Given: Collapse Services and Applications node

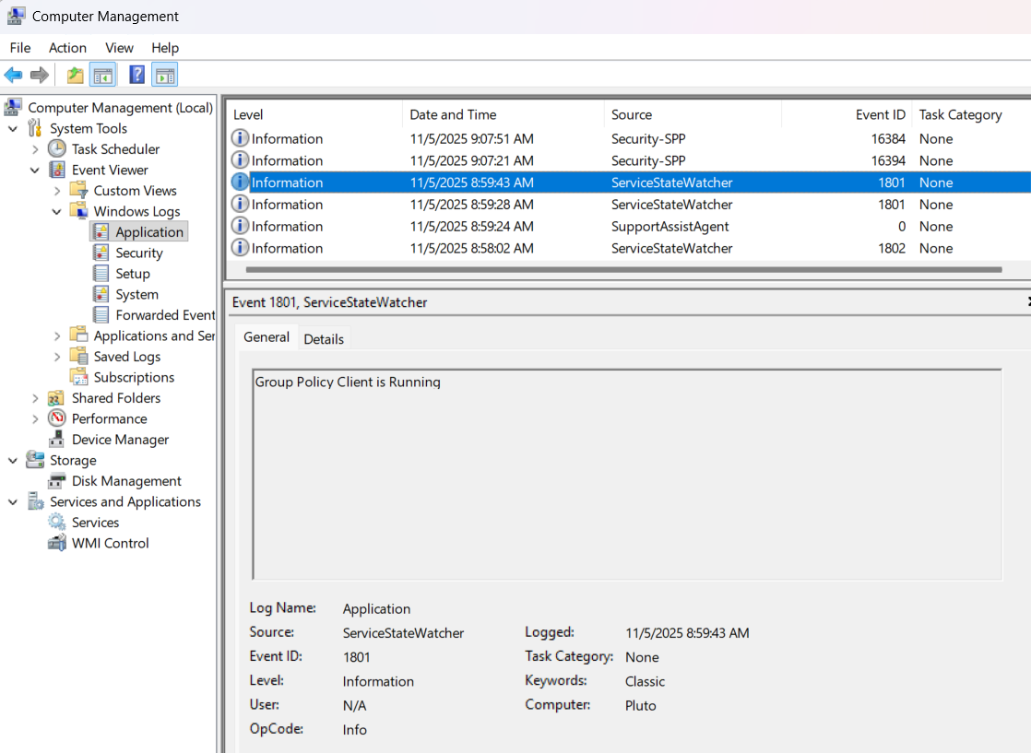Looking at the screenshot, I should point(13,502).
